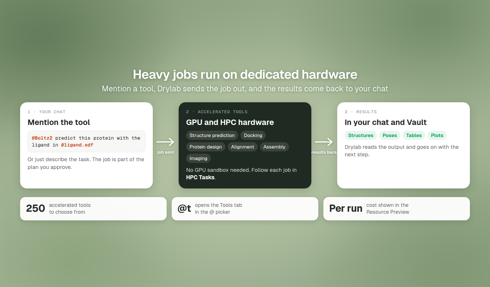Click the '3 · RESULTS' step label
This screenshot has width=490, height=287.
(x=361, y=112)
